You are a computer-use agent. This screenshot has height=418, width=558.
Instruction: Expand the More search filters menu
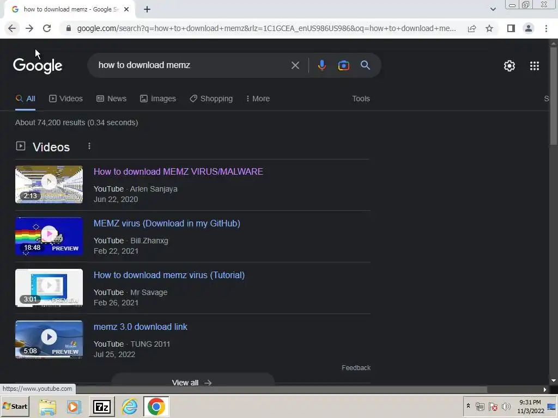pyautogui.click(x=258, y=99)
